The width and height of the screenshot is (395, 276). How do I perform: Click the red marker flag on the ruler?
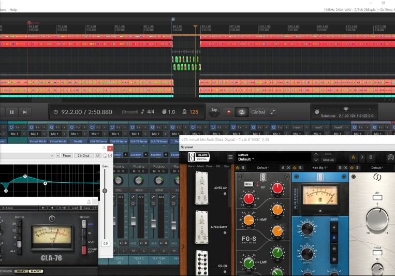coord(29,23)
